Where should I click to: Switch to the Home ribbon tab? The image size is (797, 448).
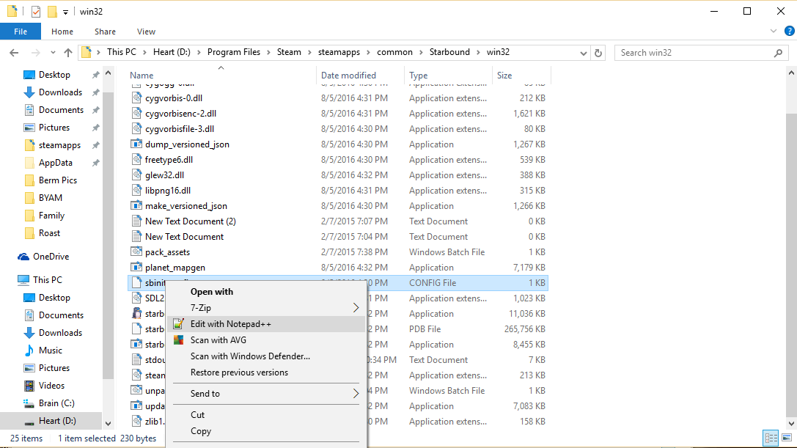(62, 32)
